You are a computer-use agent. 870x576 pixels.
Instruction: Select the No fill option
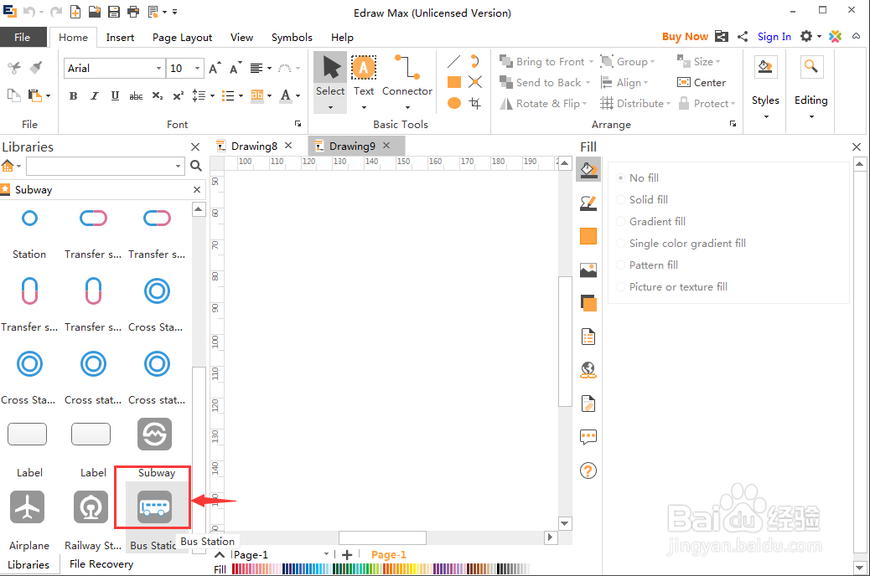pyautogui.click(x=638, y=178)
